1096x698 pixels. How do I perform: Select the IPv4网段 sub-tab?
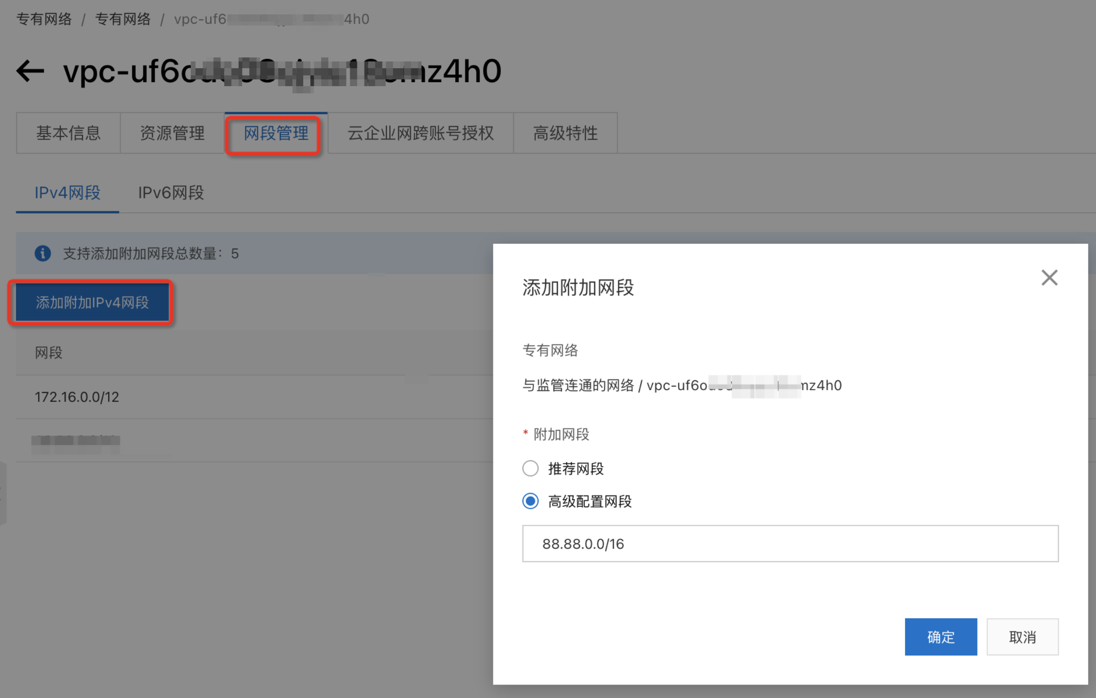(x=67, y=193)
